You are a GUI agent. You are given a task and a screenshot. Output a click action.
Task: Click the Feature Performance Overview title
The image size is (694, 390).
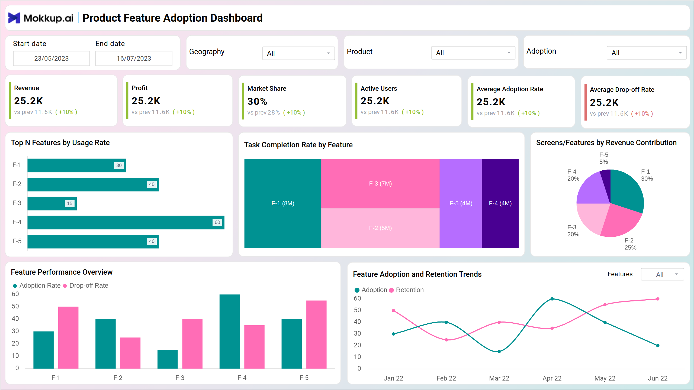(x=62, y=272)
